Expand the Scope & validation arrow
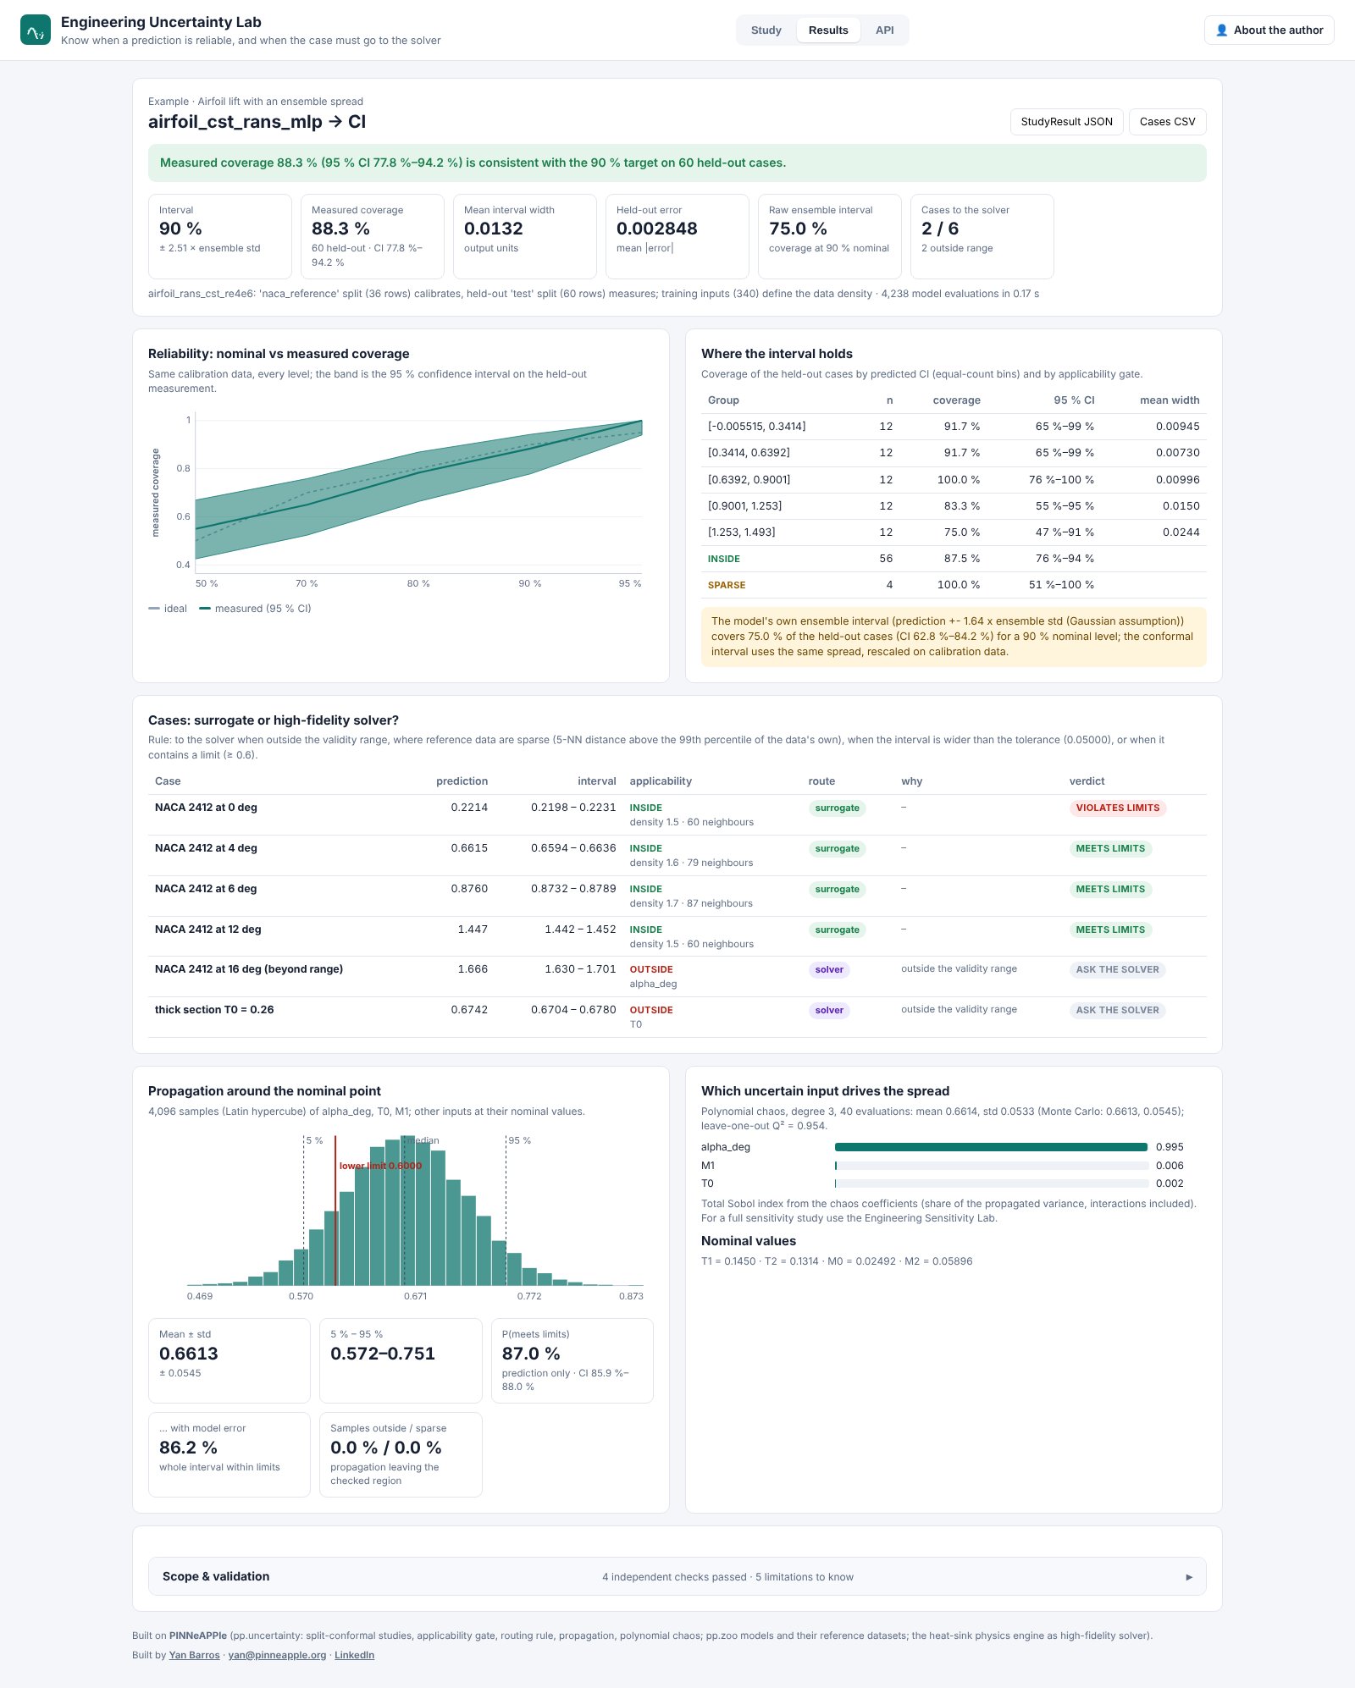 [x=1189, y=1576]
